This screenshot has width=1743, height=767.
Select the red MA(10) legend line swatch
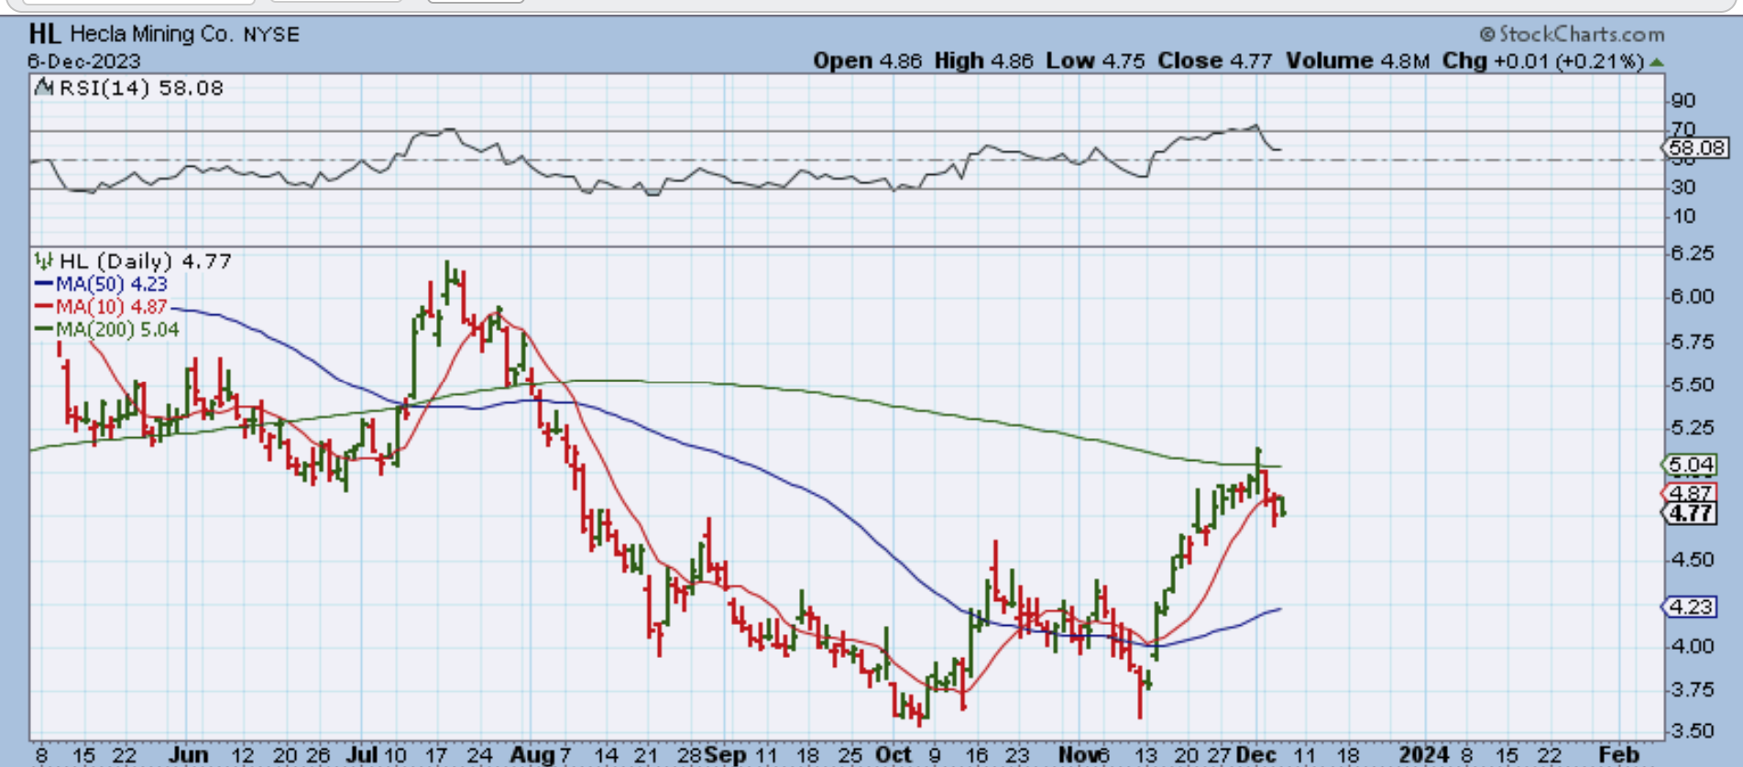[43, 307]
